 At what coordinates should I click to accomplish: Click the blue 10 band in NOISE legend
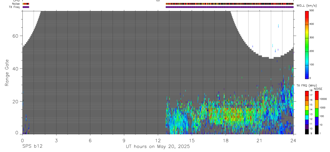point(317,121)
